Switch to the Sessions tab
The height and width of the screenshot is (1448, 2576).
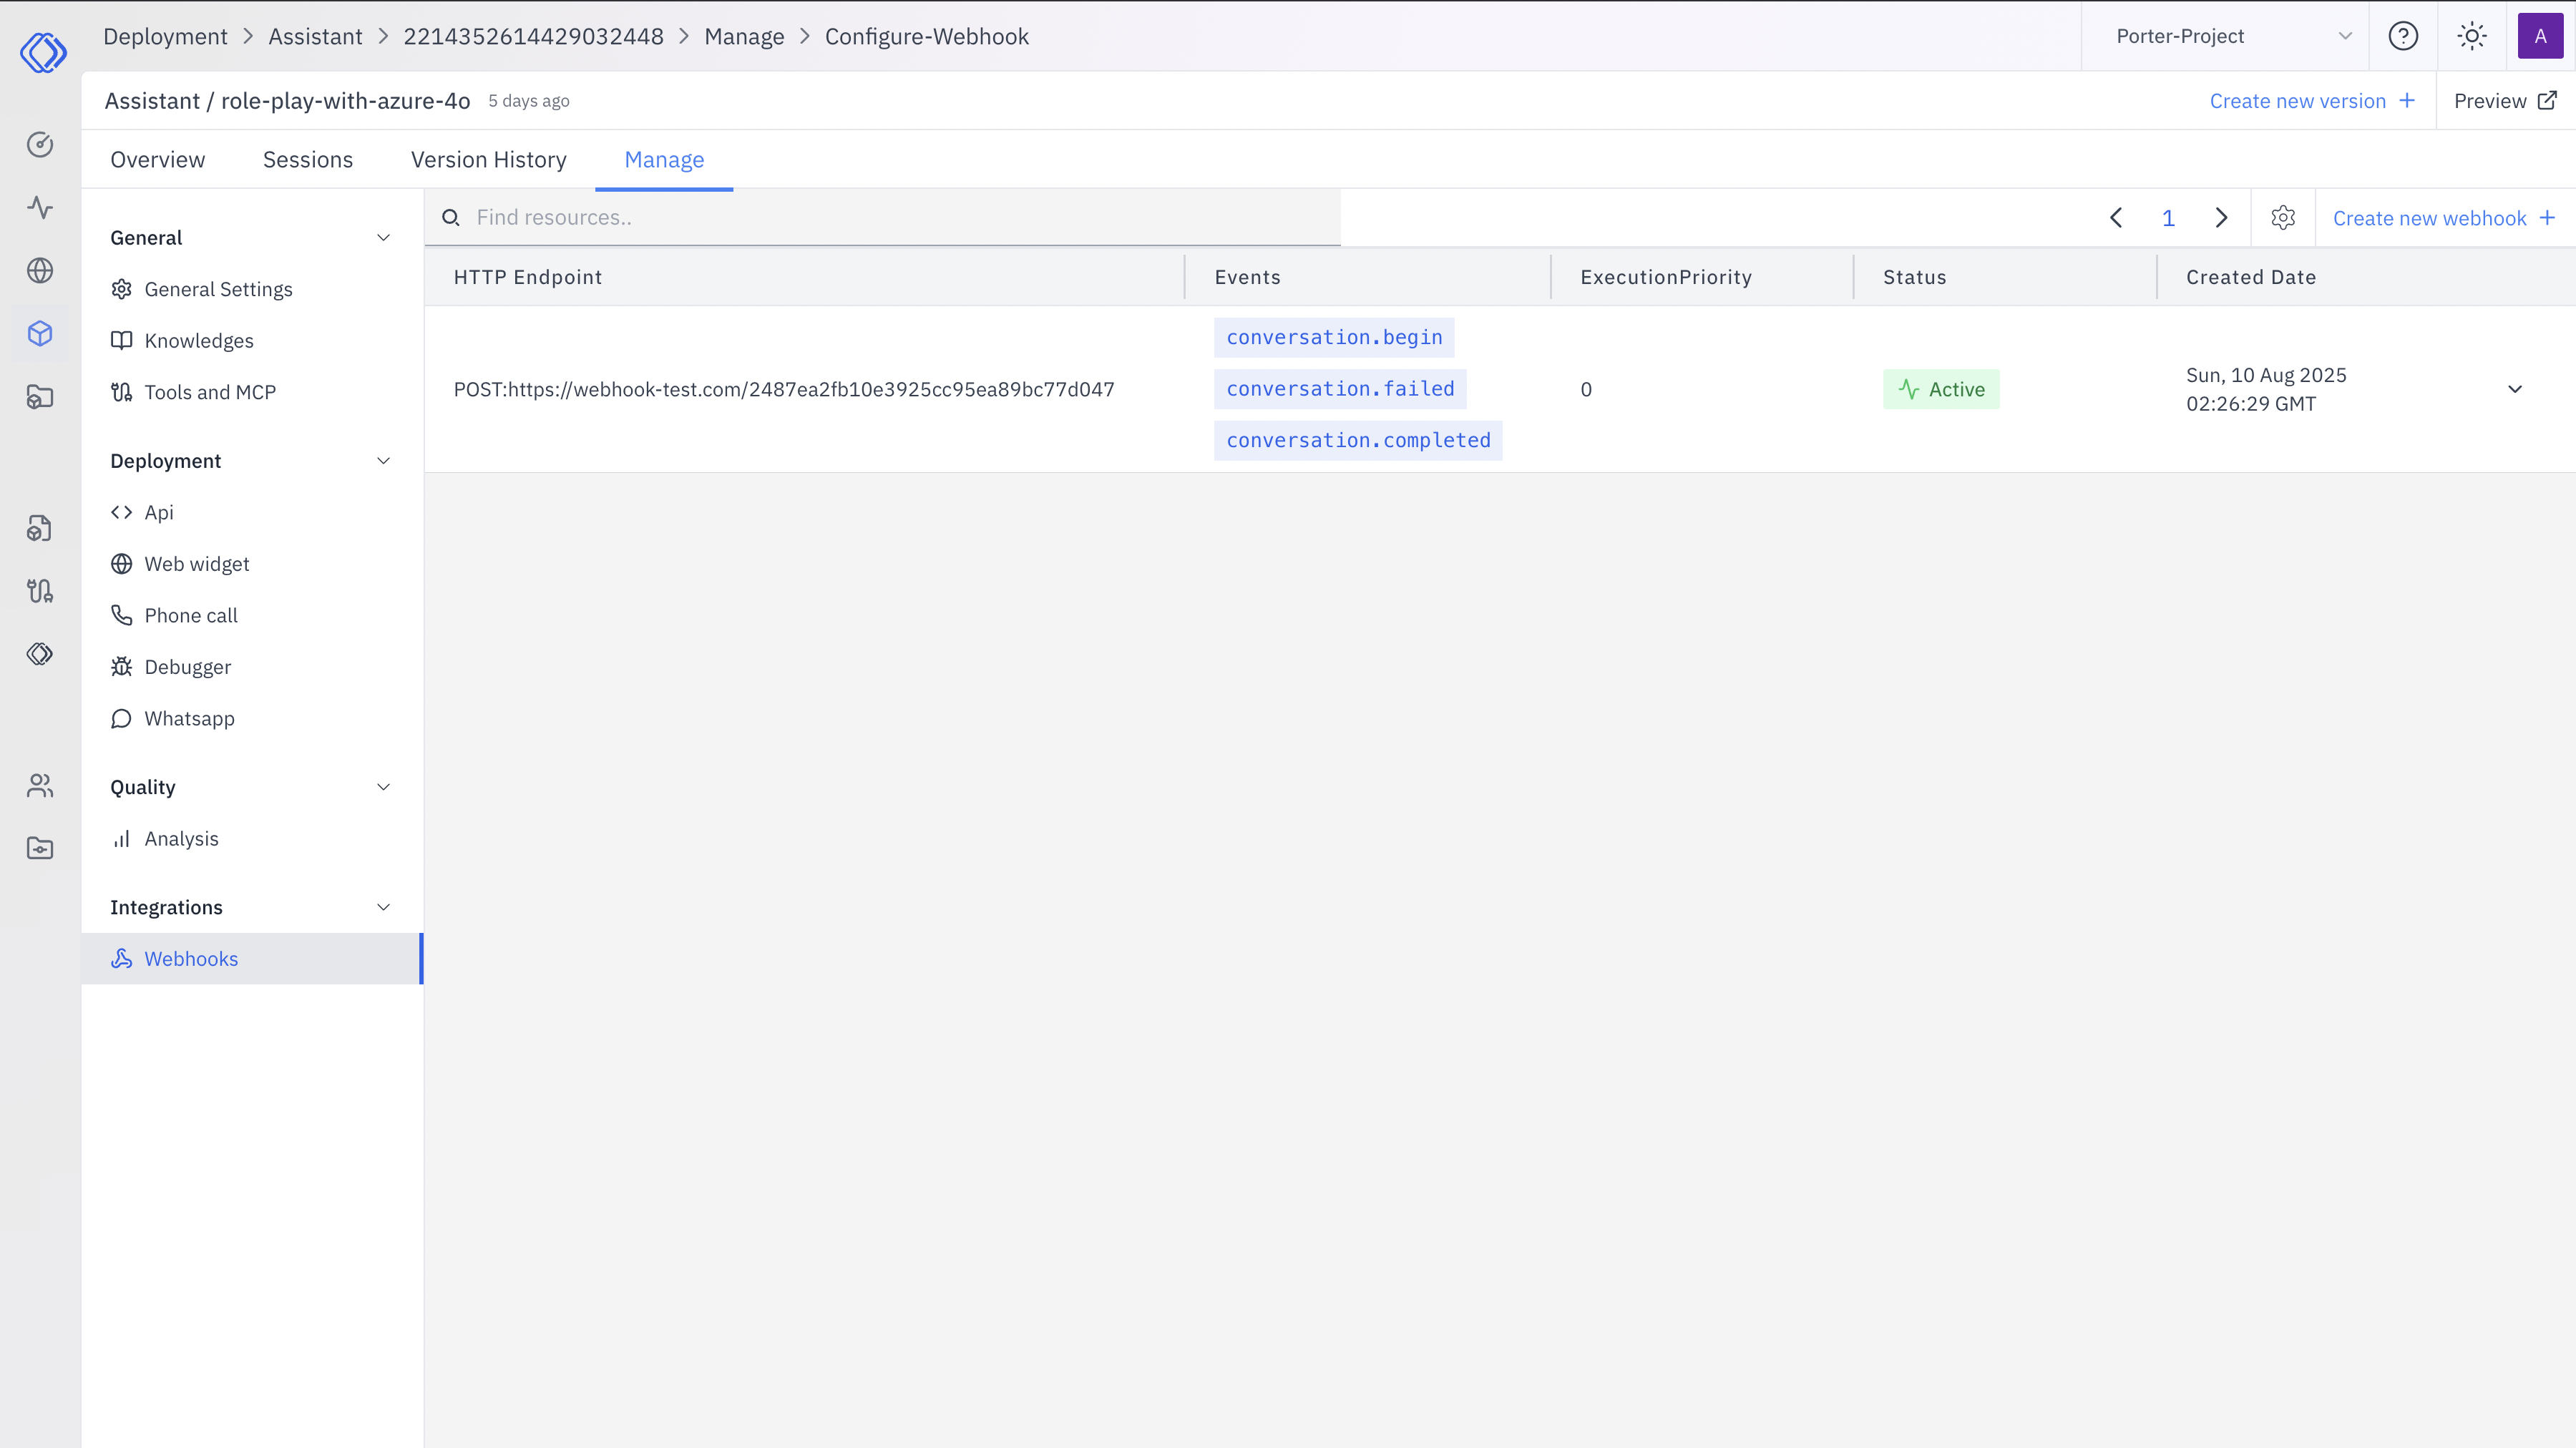[x=307, y=159]
